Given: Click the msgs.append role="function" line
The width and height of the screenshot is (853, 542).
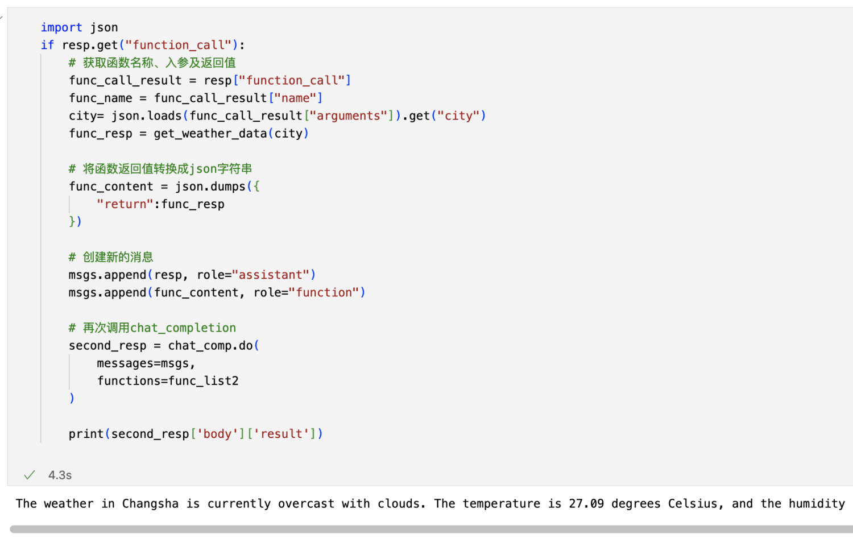Looking at the screenshot, I should (x=217, y=292).
